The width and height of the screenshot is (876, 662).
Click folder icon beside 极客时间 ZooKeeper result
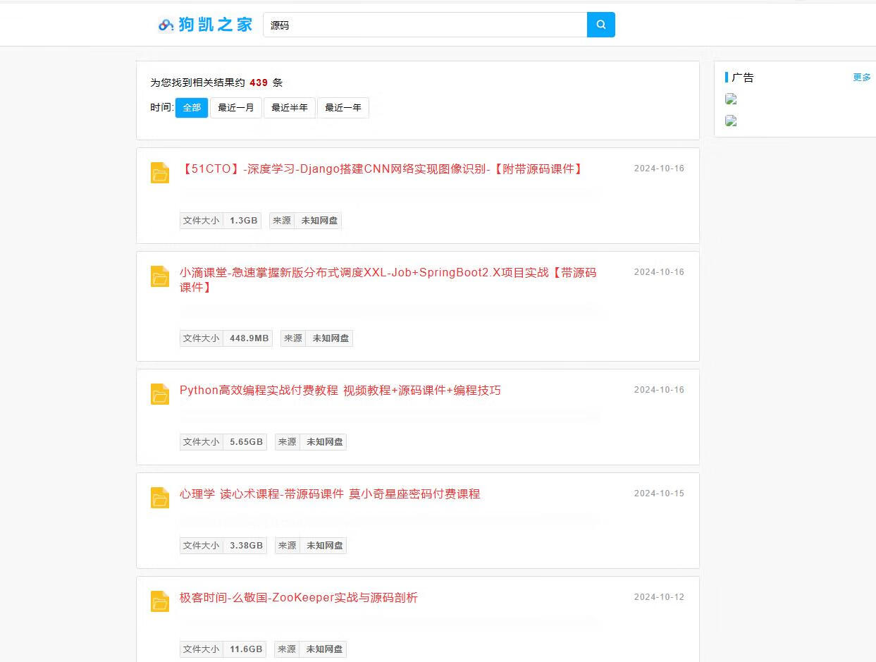tap(160, 601)
